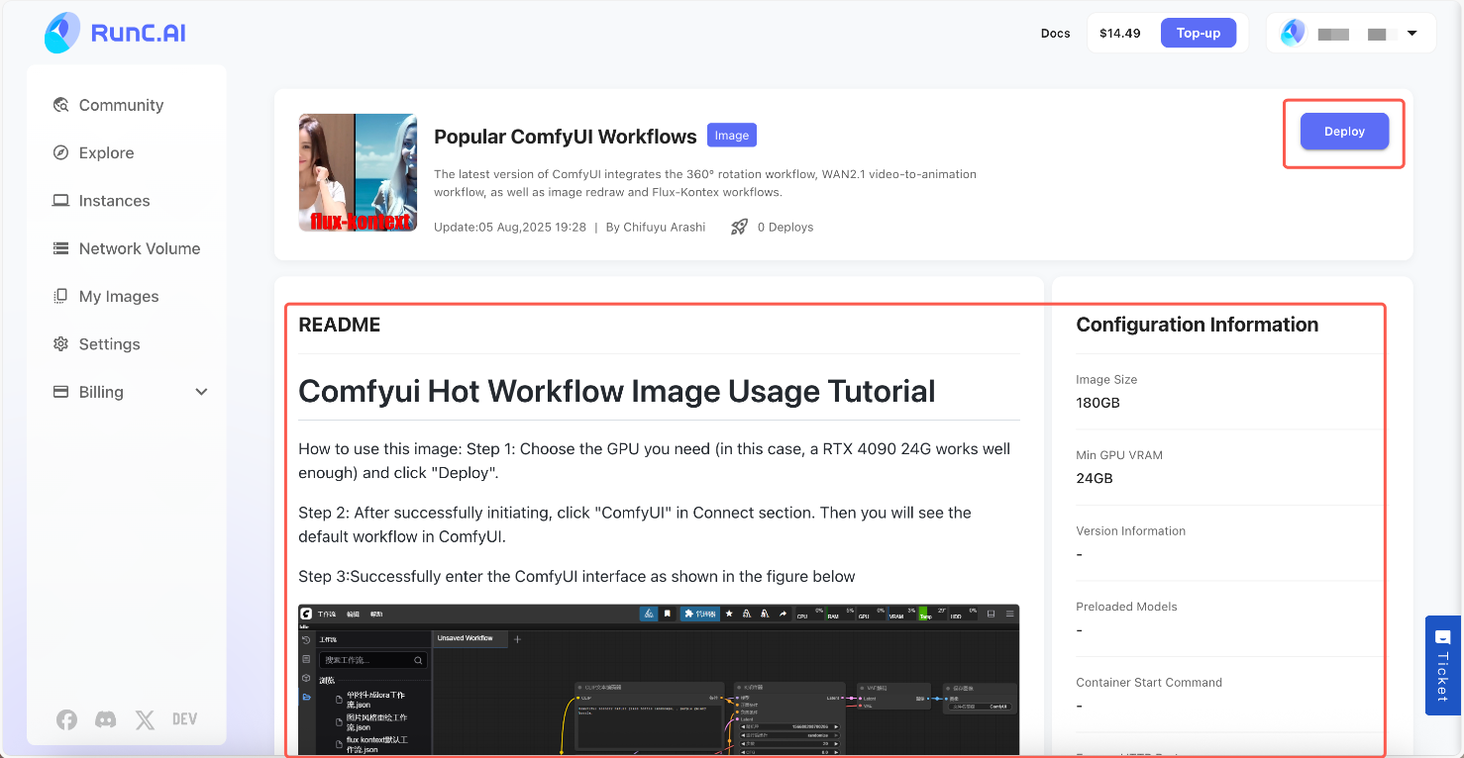Click the README heading
The image size is (1464, 758).
340,325
